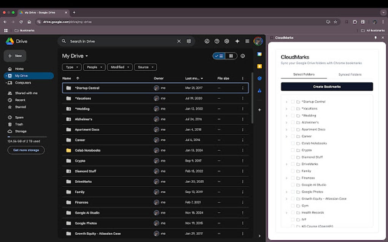Check the *Startup Central folder in CloudMarks

pos(292,101)
